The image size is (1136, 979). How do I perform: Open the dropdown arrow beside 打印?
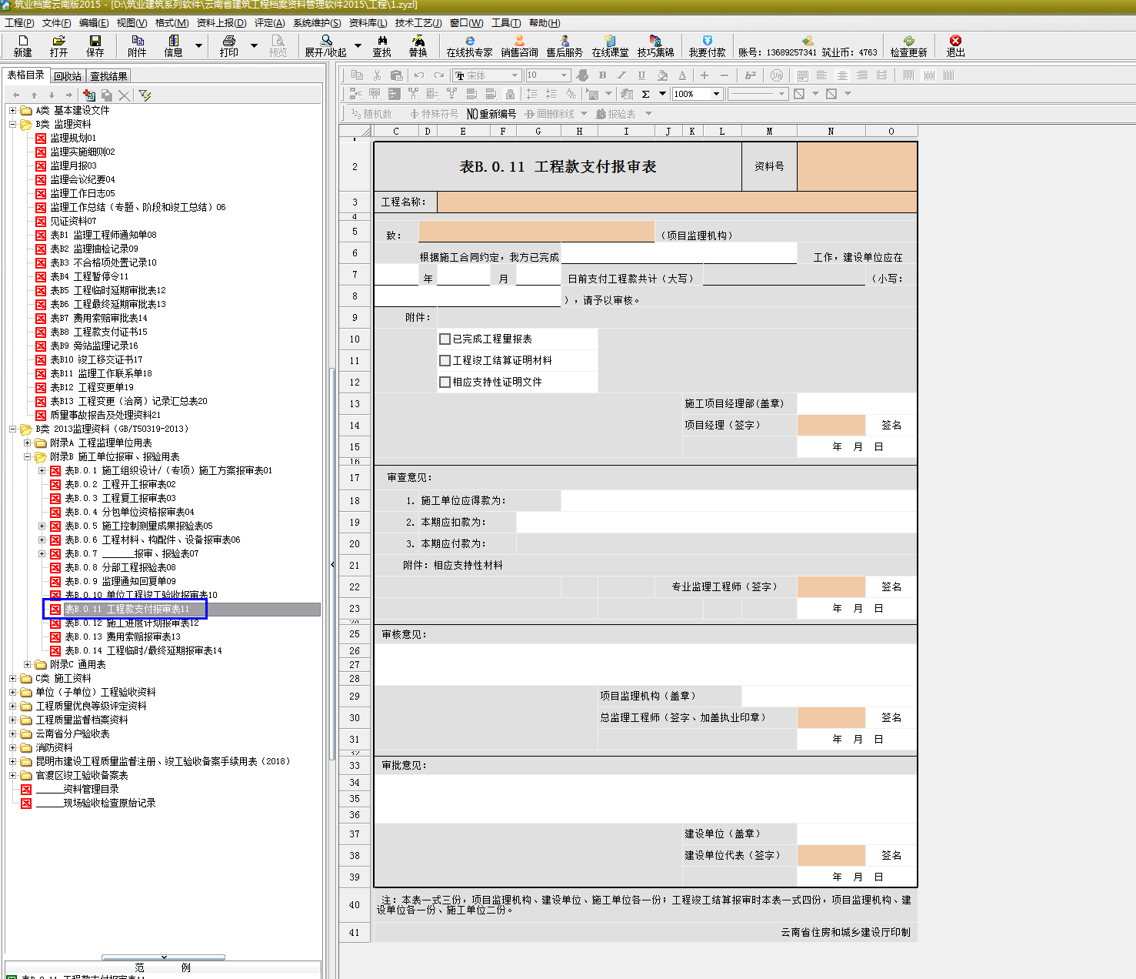(x=254, y=45)
